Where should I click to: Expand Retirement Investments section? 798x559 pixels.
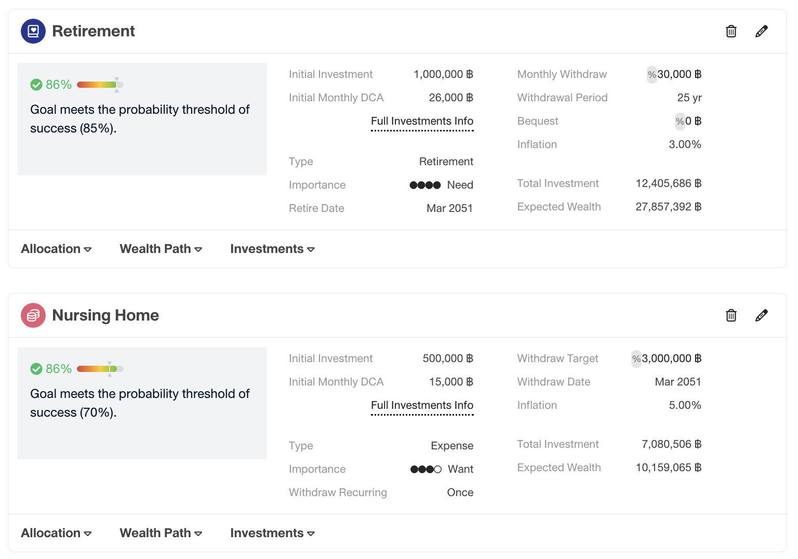[x=272, y=249]
